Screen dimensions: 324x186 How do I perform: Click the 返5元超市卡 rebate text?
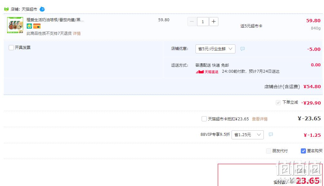click(x=251, y=26)
